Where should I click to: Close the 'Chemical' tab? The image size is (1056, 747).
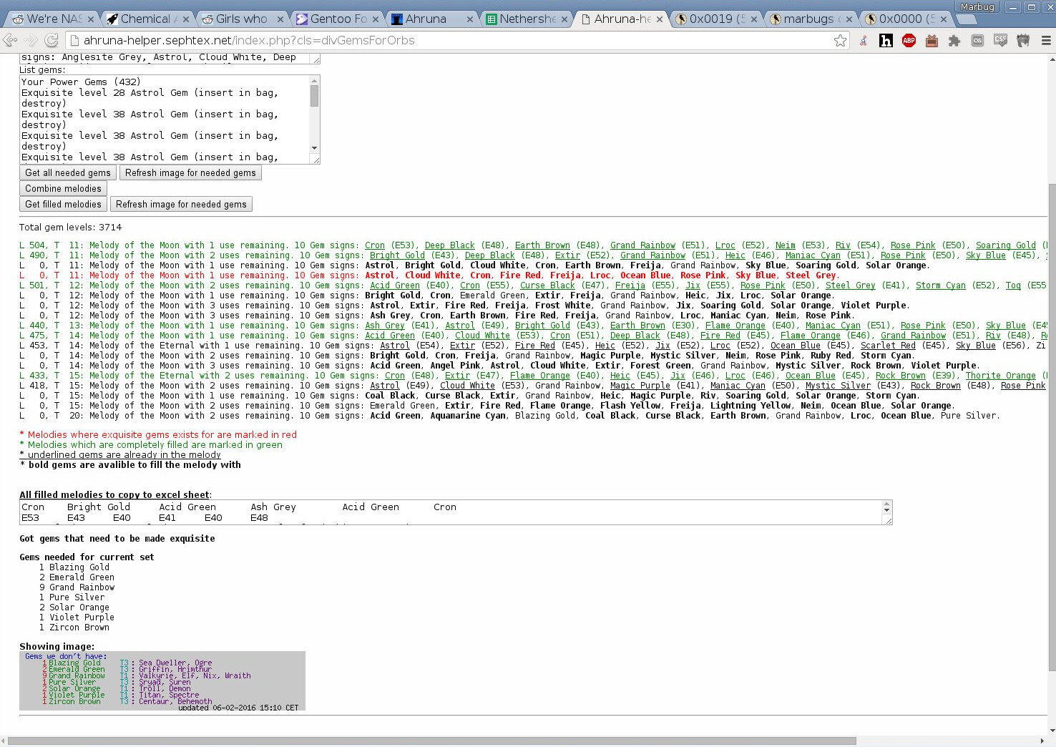(186, 19)
